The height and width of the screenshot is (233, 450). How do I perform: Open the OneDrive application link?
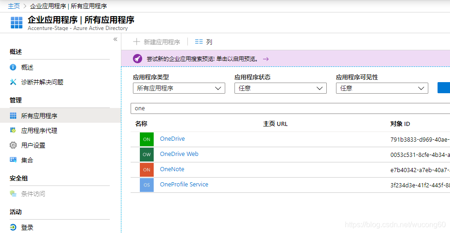(173, 138)
